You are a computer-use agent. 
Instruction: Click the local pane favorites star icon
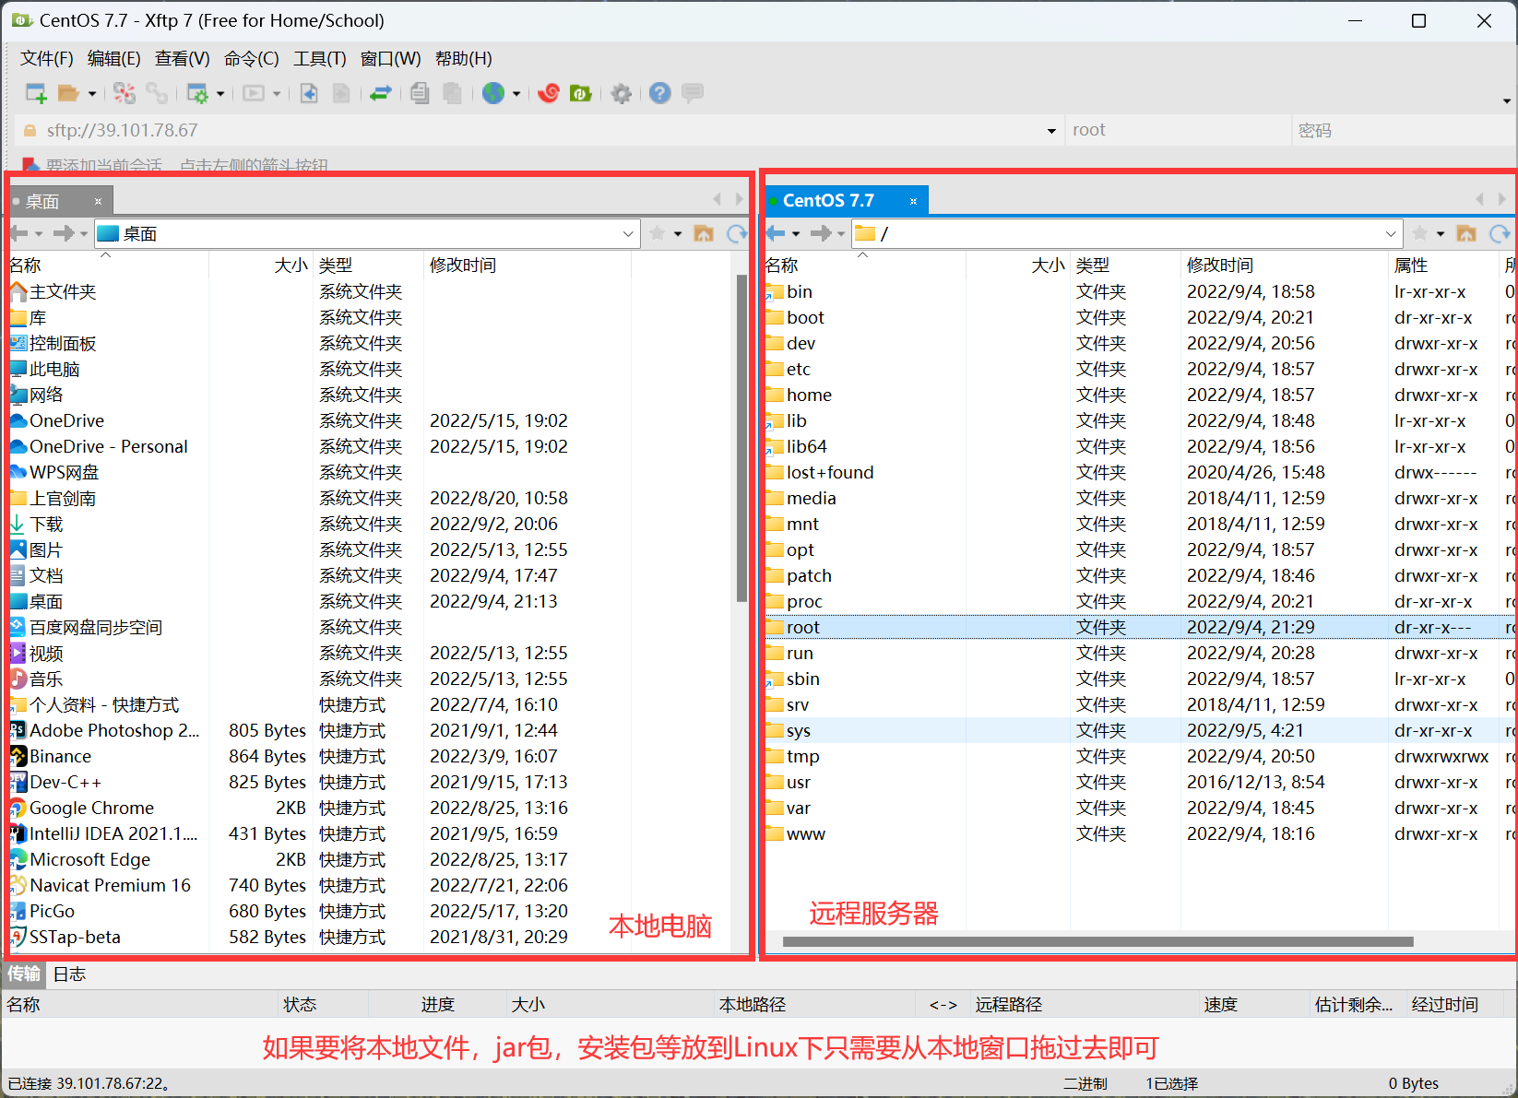(658, 234)
